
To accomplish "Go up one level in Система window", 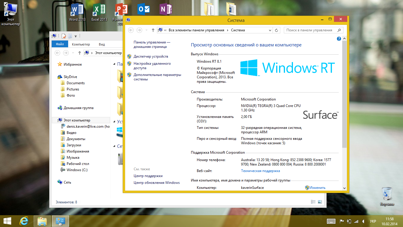I will pyautogui.click(x=153, y=30).
